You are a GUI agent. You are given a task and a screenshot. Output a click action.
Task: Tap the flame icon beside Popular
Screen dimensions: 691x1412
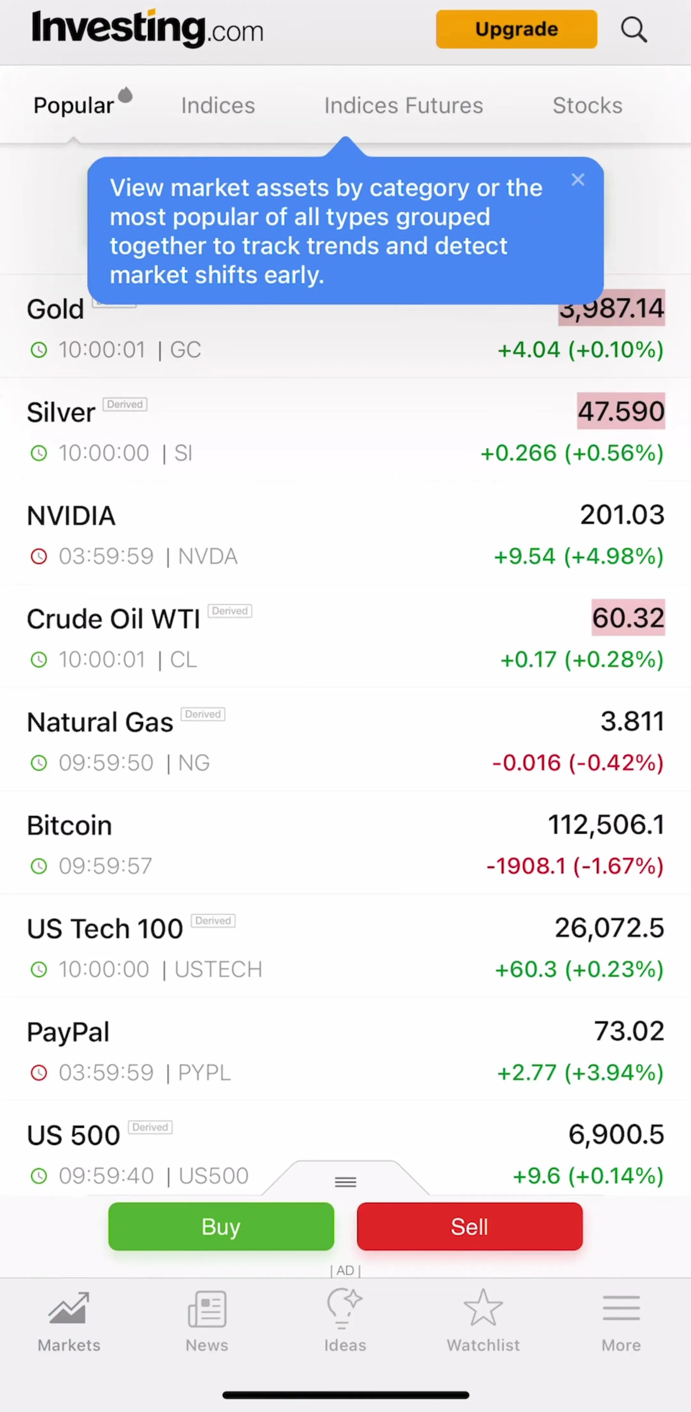click(x=125, y=95)
